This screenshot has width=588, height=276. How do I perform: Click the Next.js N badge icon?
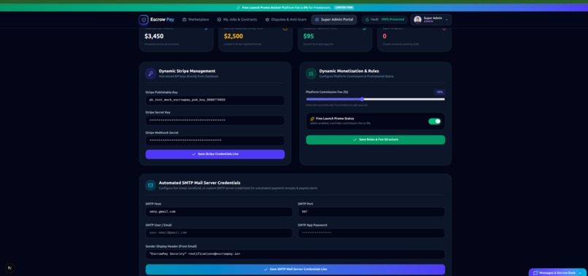click(x=9, y=268)
